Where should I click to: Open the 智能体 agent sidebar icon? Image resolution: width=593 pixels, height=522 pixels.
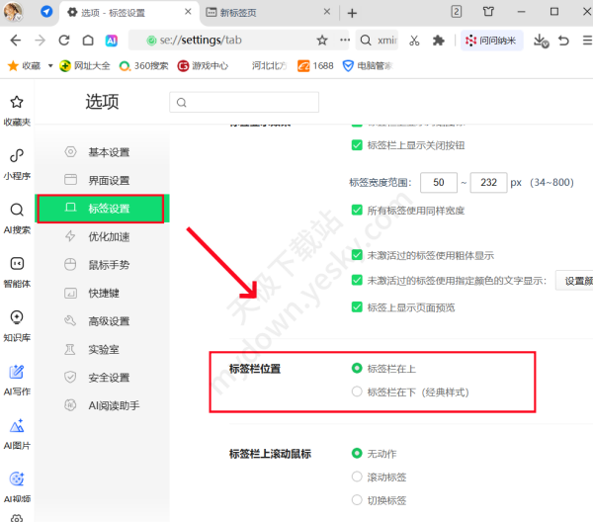16,271
